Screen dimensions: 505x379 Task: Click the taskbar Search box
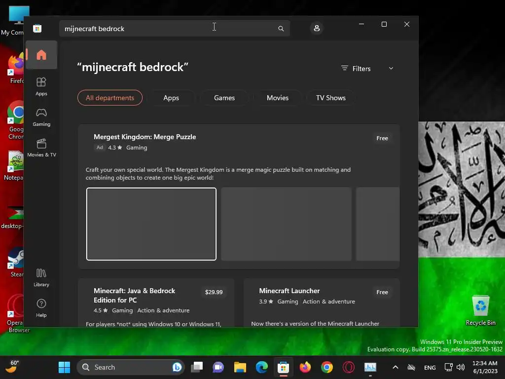point(130,367)
